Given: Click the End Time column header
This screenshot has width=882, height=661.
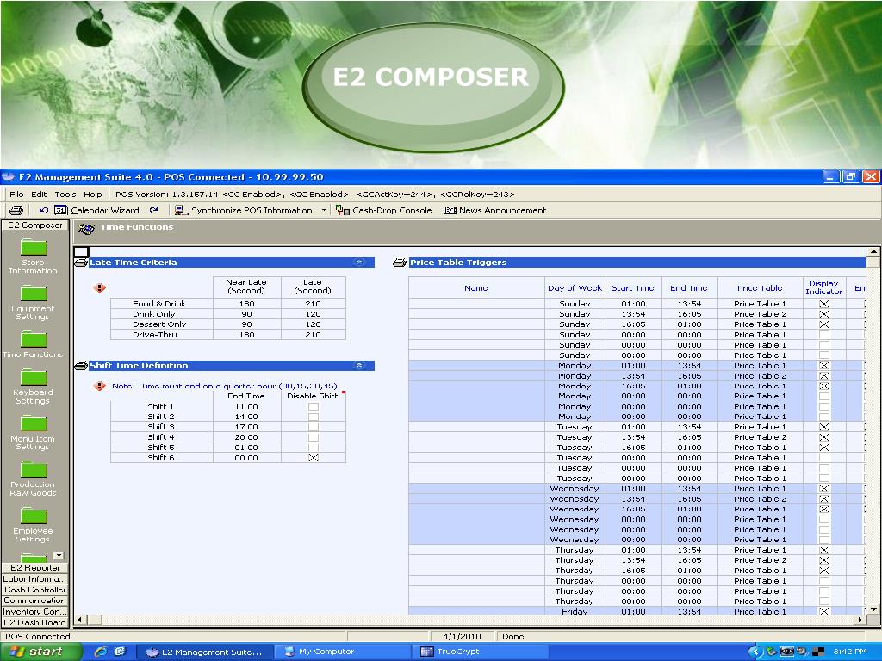Looking at the screenshot, I should (x=690, y=287).
